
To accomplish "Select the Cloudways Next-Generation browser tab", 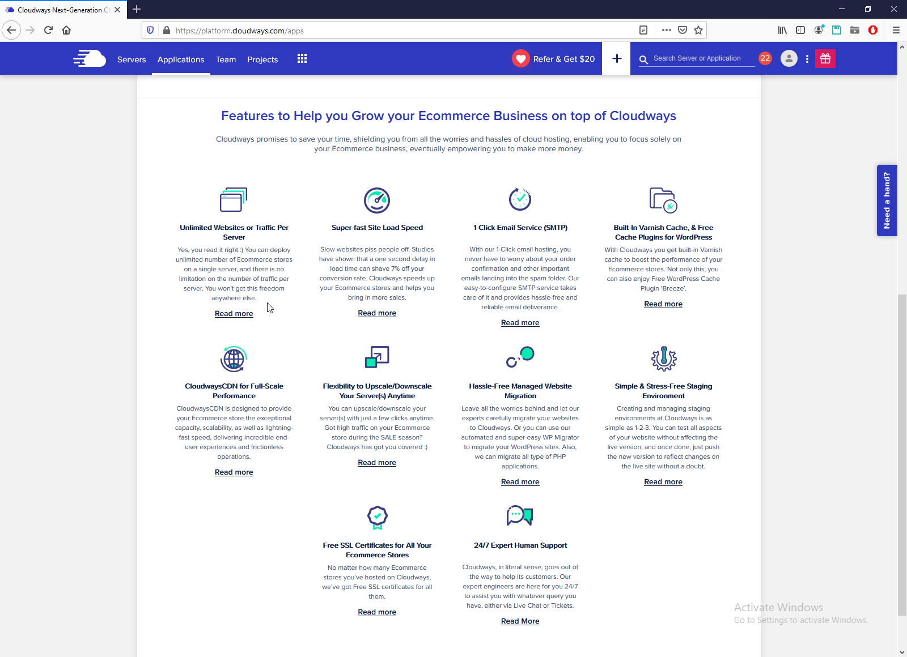I will coord(62,10).
